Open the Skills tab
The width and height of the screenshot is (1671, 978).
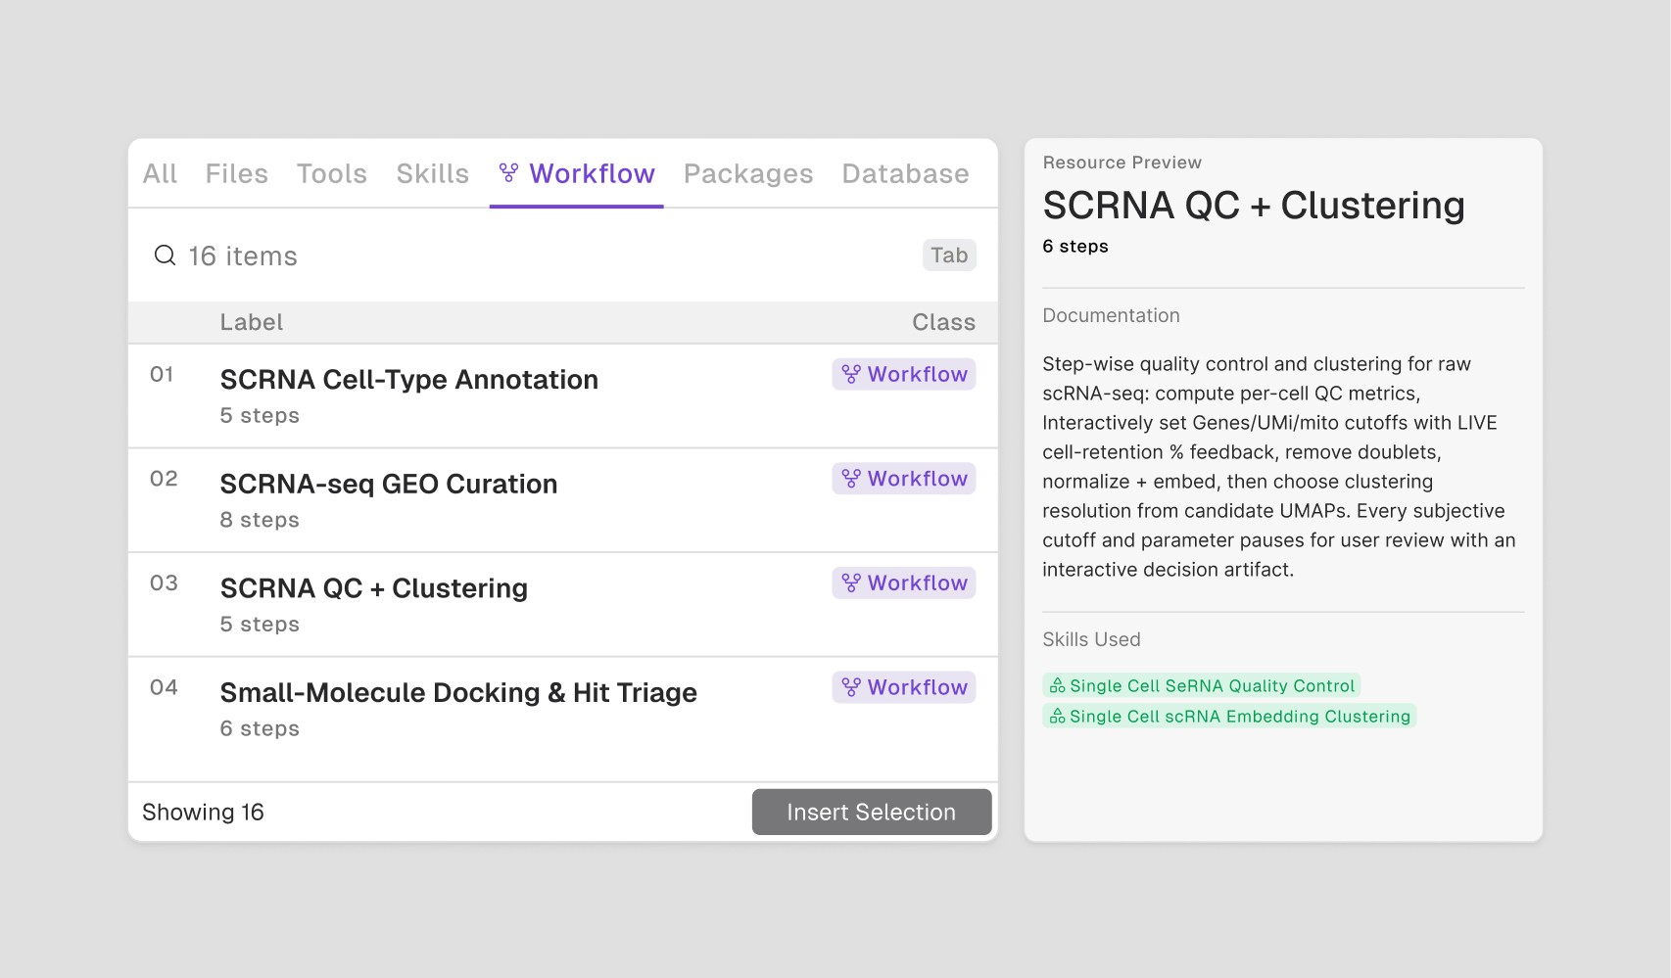pos(433,173)
